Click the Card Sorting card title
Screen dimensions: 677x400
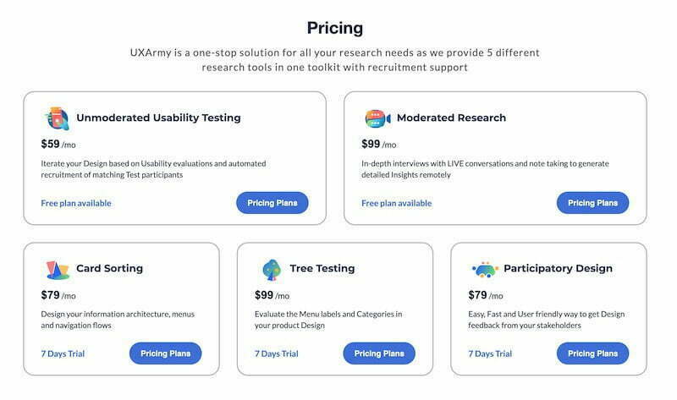click(109, 268)
